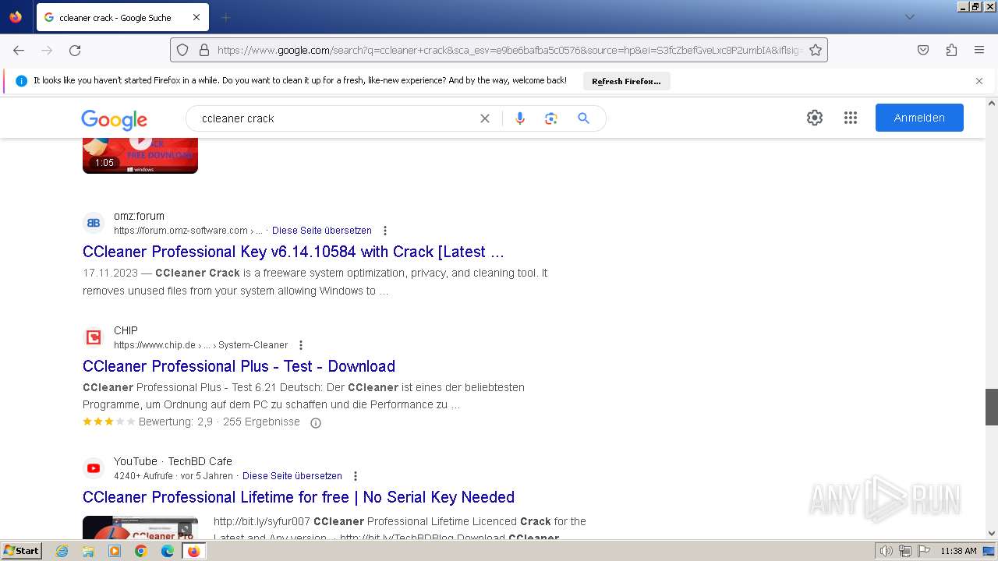Open more options for omz:forum result

point(385,231)
